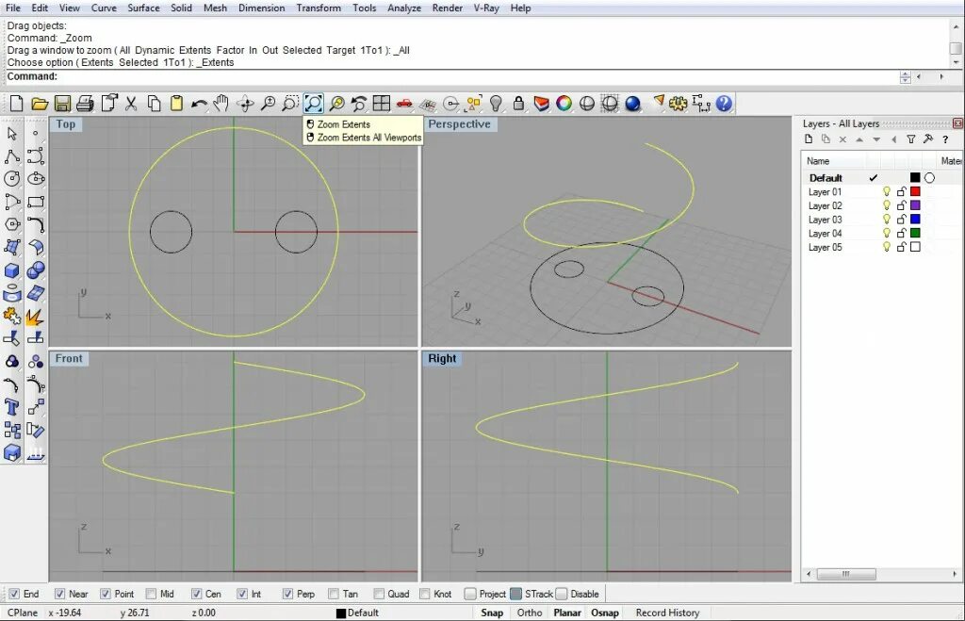Toggle Planar in the status bar

coord(567,613)
